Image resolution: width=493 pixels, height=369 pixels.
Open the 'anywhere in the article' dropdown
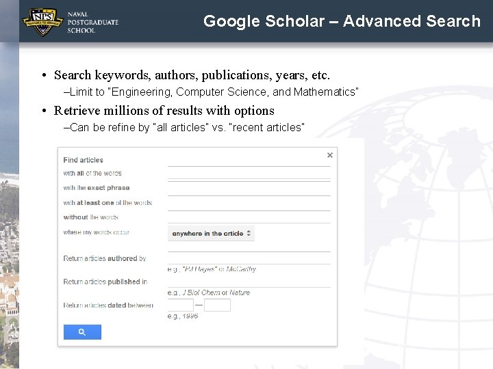click(211, 234)
